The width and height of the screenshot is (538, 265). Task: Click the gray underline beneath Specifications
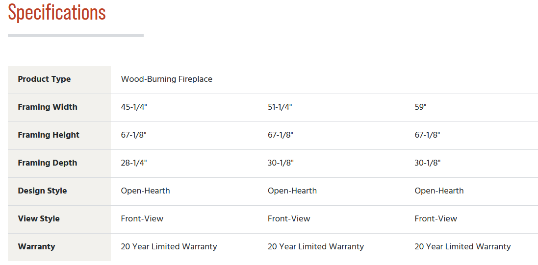click(76, 35)
